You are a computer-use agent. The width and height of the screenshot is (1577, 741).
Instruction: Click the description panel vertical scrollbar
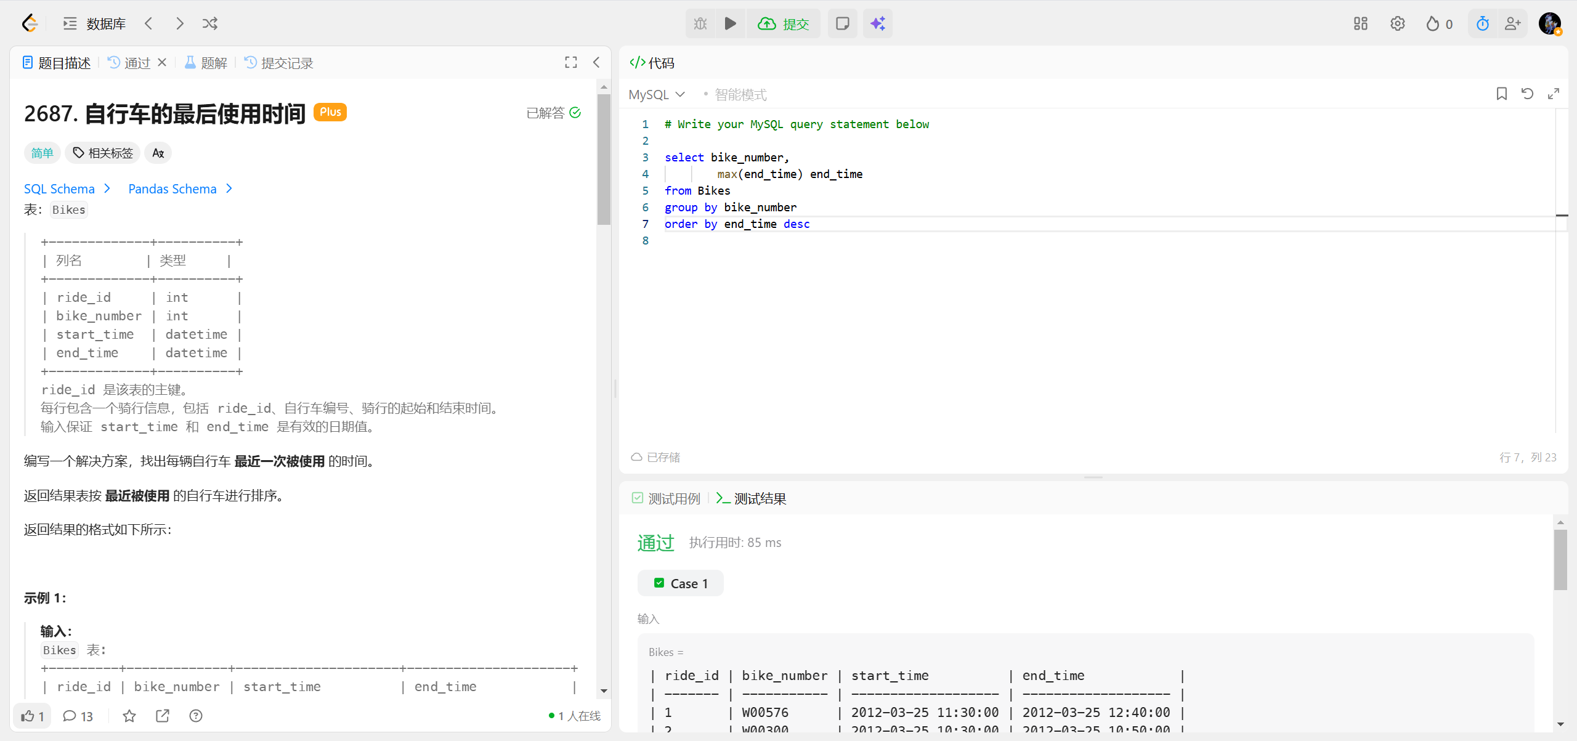604,160
